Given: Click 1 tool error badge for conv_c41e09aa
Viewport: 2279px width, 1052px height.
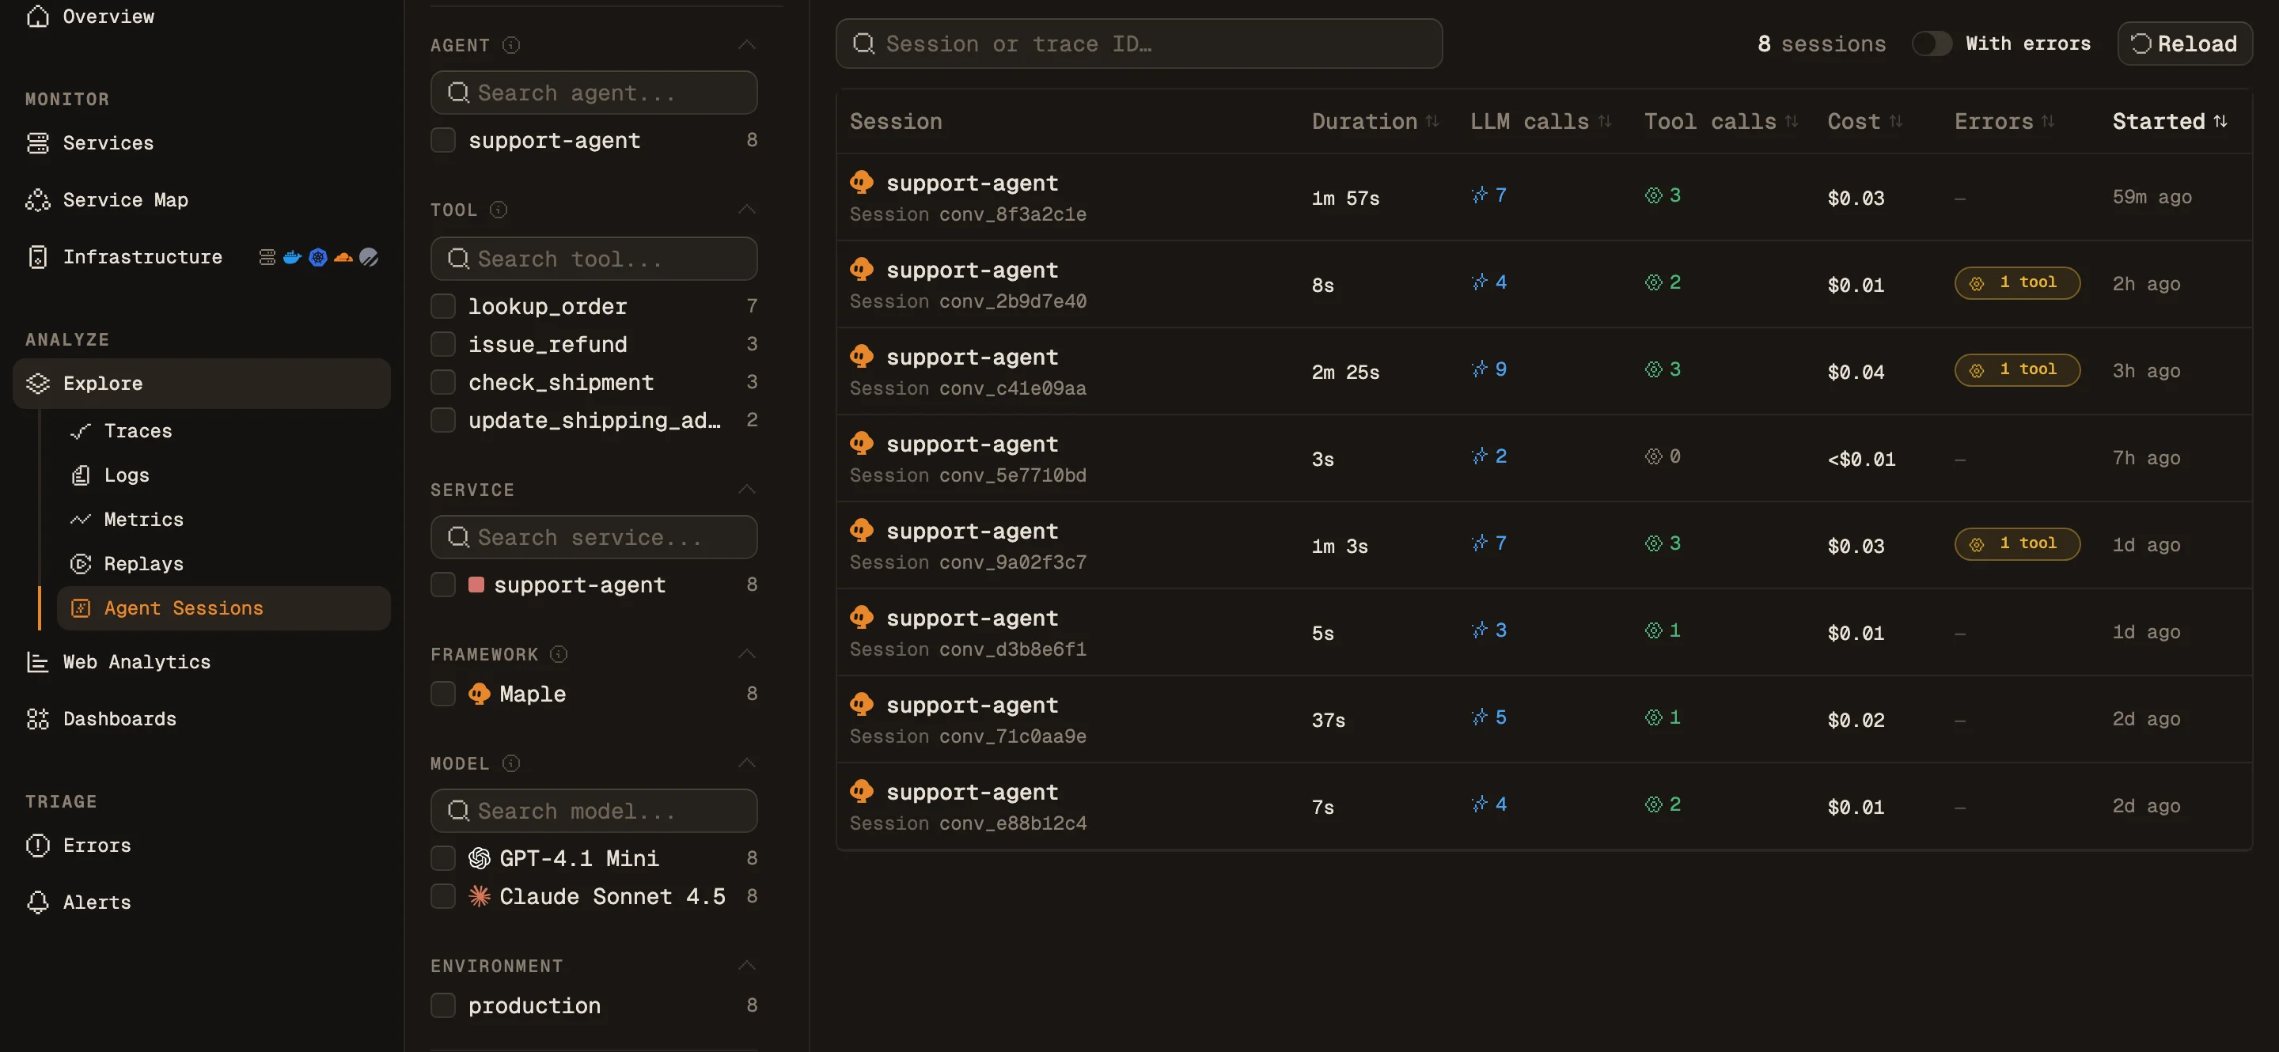Looking at the screenshot, I should click(x=2017, y=369).
